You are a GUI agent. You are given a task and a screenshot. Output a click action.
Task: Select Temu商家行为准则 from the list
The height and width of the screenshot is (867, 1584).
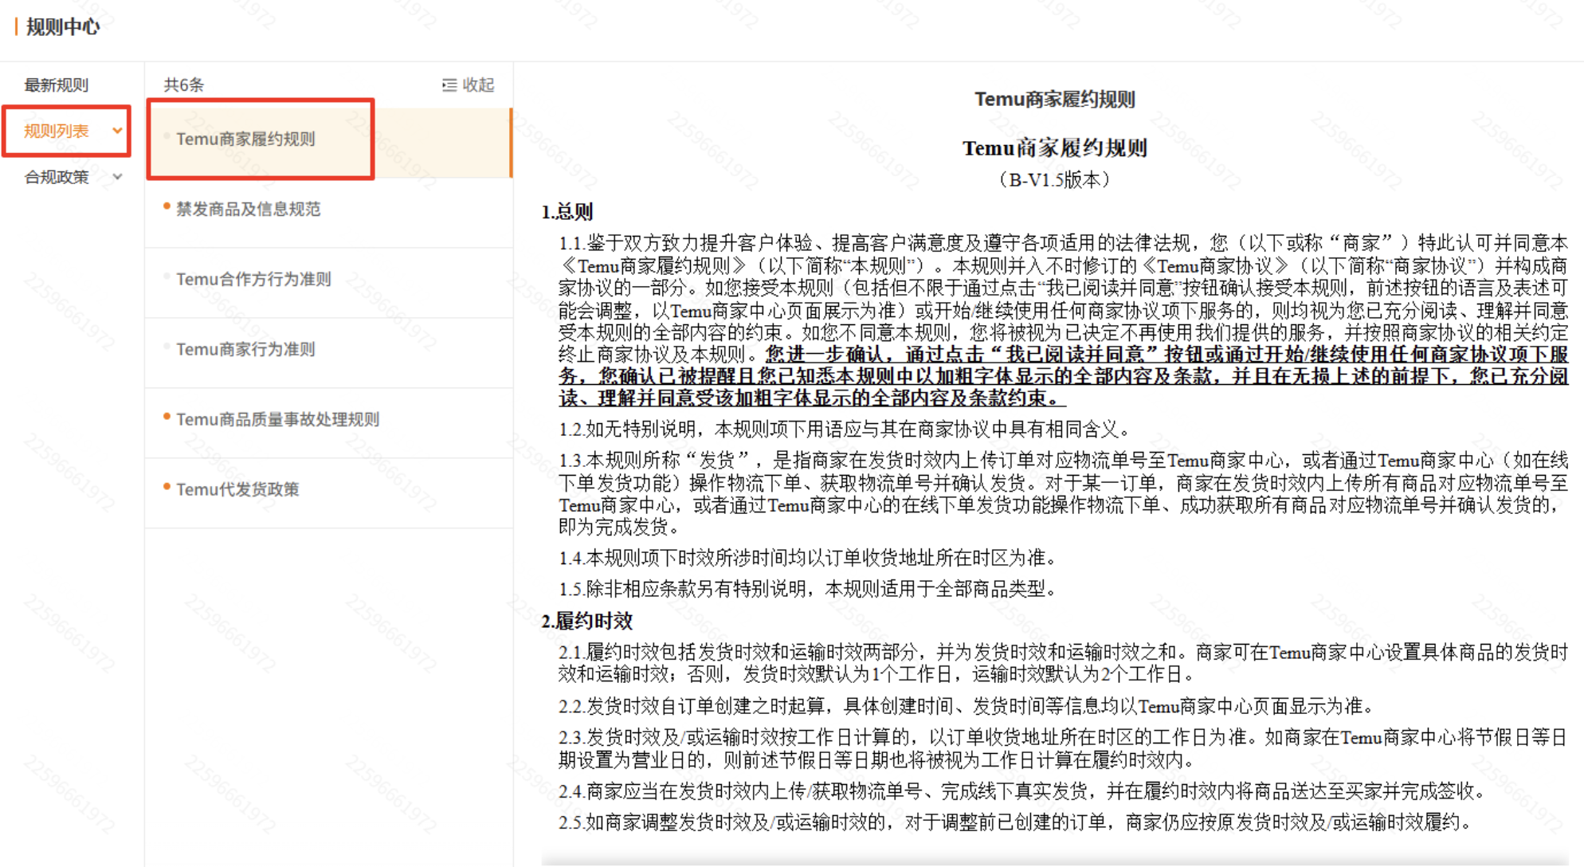pos(245,349)
